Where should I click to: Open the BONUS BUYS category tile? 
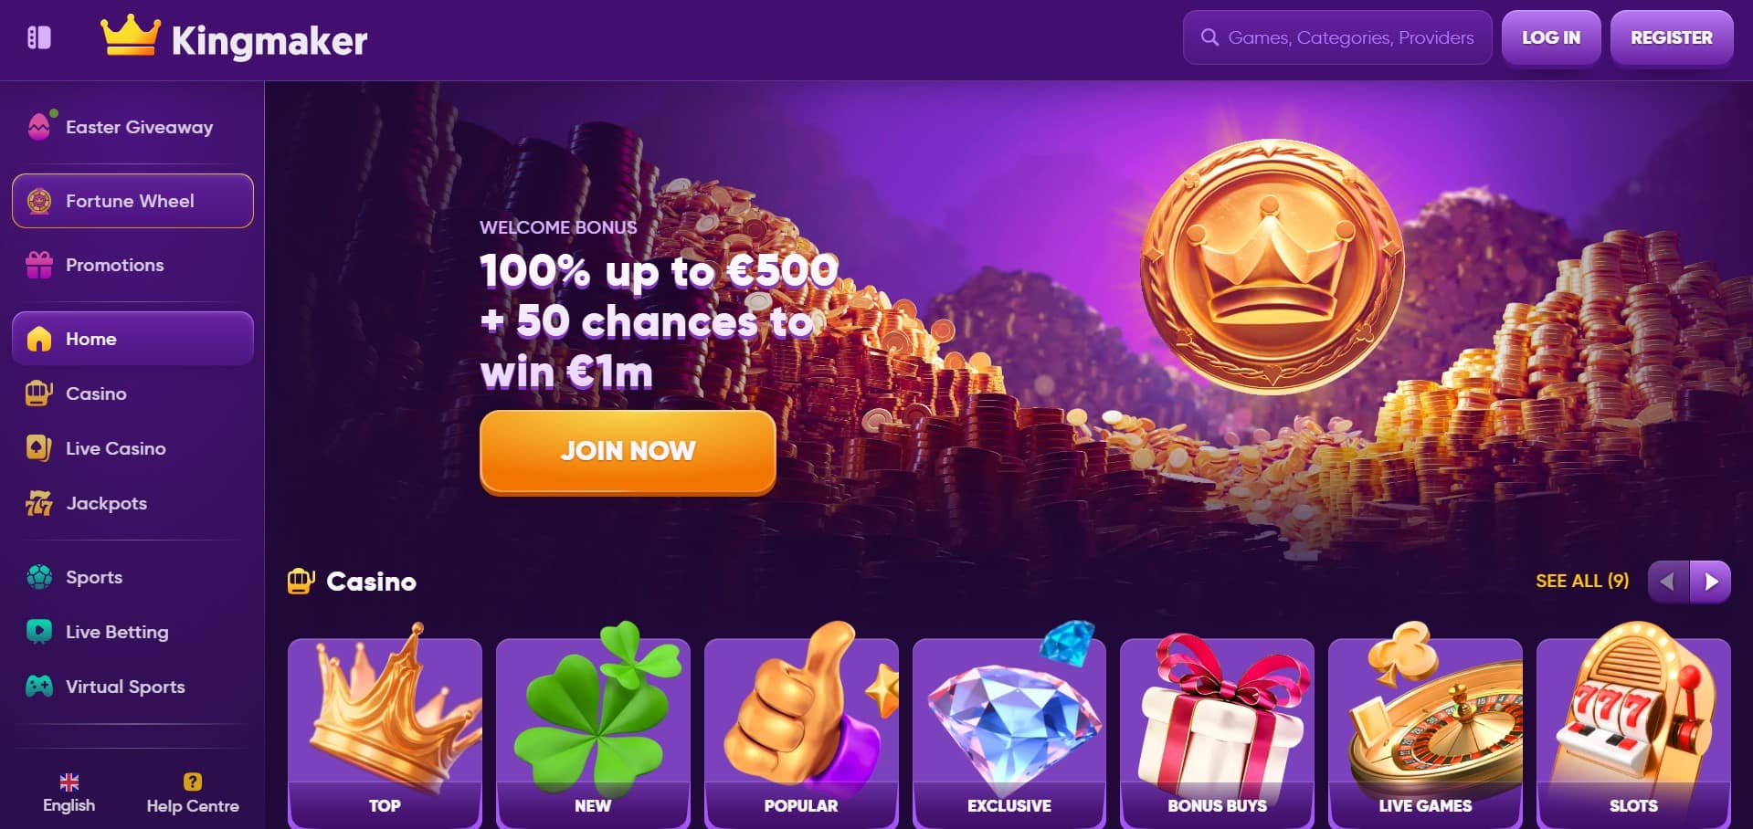(x=1217, y=730)
